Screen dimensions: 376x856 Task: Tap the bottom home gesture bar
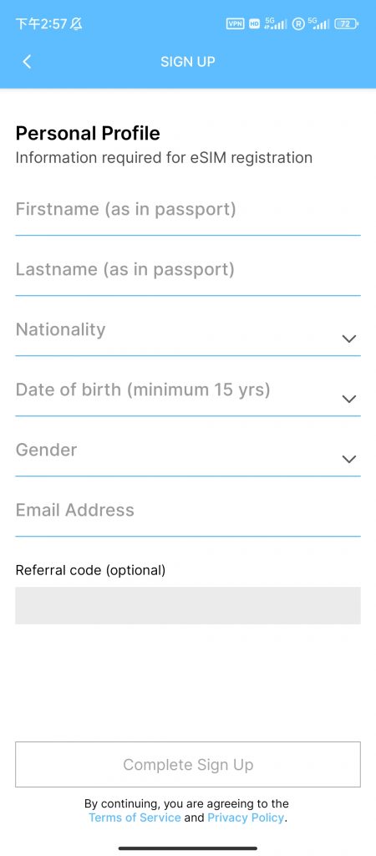tap(188, 848)
